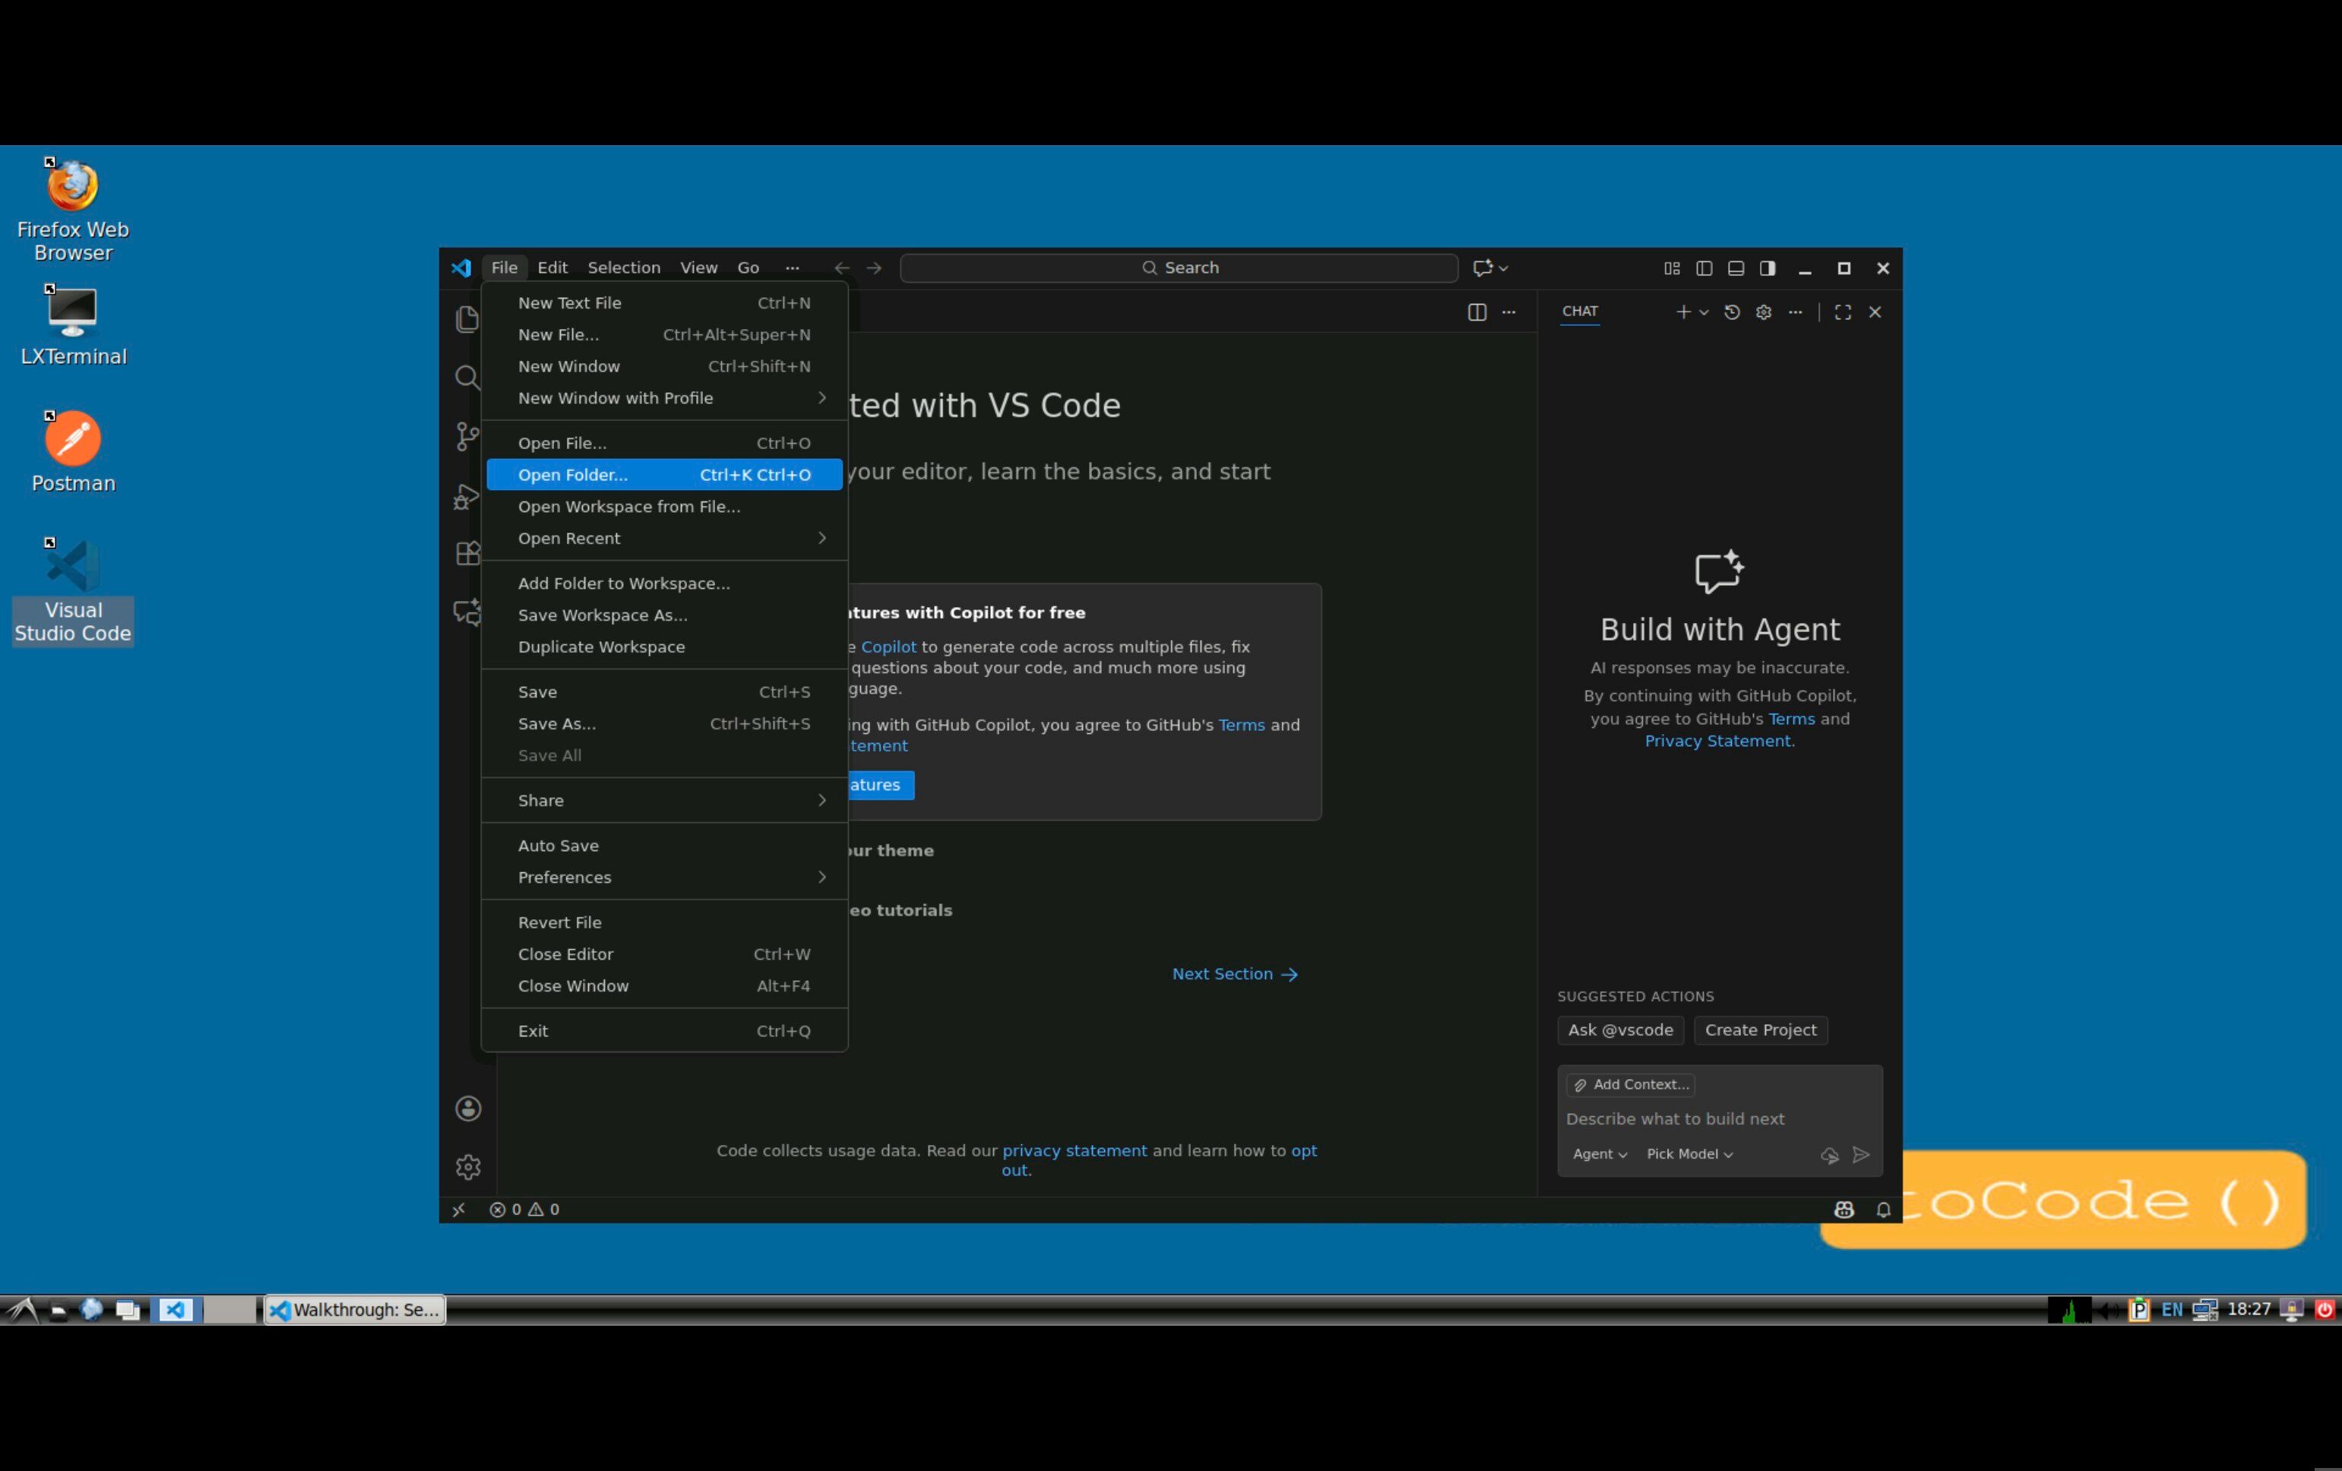Open the Pick Model dropdown
Viewport: 2342px width, 1471px height.
[x=1688, y=1154]
